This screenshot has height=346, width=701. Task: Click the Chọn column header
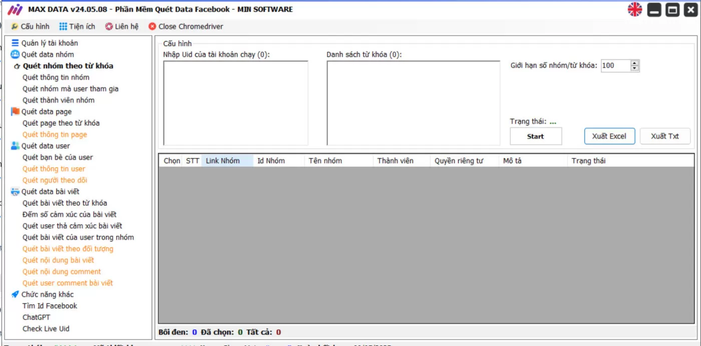pyautogui.click(x=172, y=161)
